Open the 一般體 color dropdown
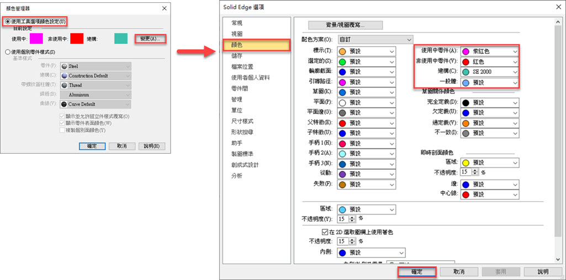This screenshot has width=566, height=280. click(490, 82)
